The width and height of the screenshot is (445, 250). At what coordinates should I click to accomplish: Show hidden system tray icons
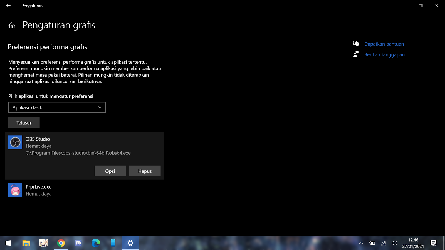pyautogui.click(x=361, y=243)
